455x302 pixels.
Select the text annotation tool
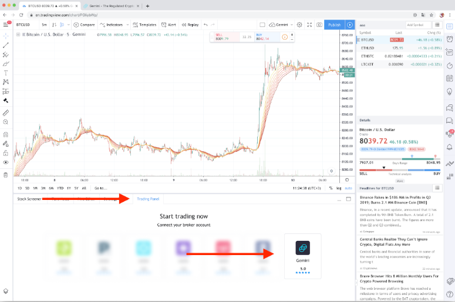(5, 73)
